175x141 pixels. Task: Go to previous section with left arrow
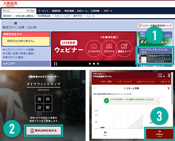[94, 88]
